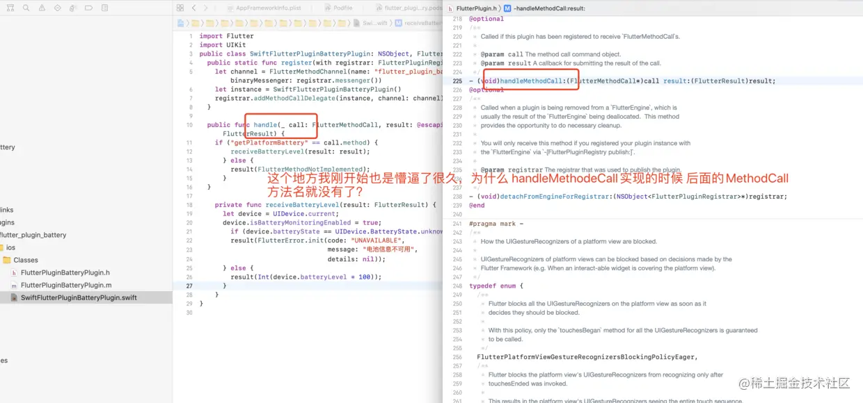863x403 pixels.
Task: Open the Find navigator magnifier icon
Action: (26, 8)
